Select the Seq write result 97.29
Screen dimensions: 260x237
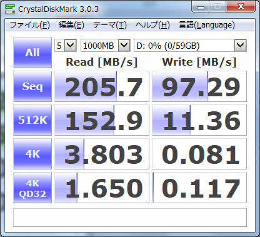pos(199,86)
